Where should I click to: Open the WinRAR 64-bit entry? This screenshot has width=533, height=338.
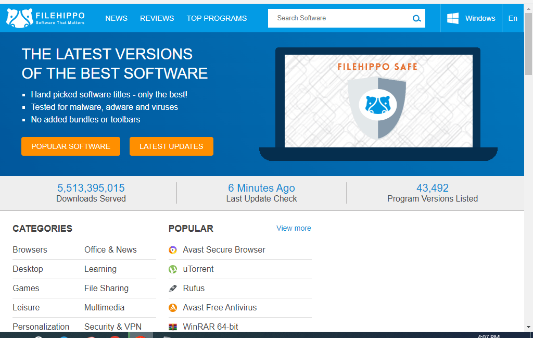coord(210,327)
